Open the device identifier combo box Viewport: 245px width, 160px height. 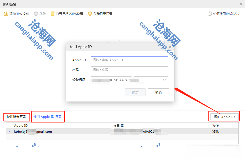[x=129, y=80]
